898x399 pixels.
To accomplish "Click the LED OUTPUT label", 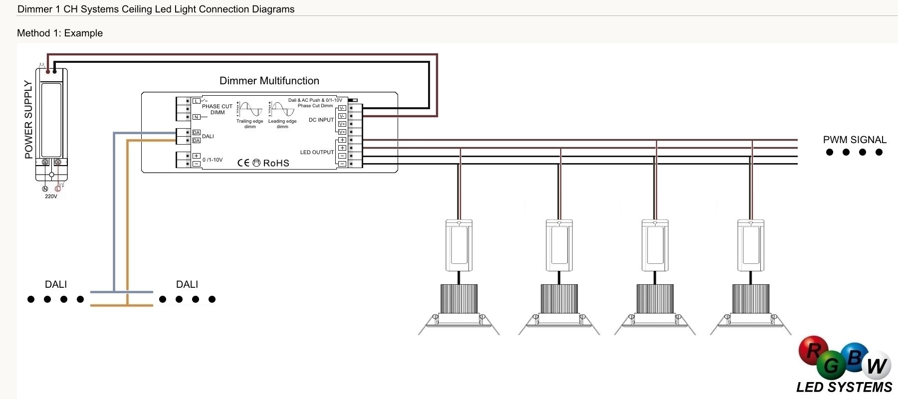I will (x=317, y=152).
